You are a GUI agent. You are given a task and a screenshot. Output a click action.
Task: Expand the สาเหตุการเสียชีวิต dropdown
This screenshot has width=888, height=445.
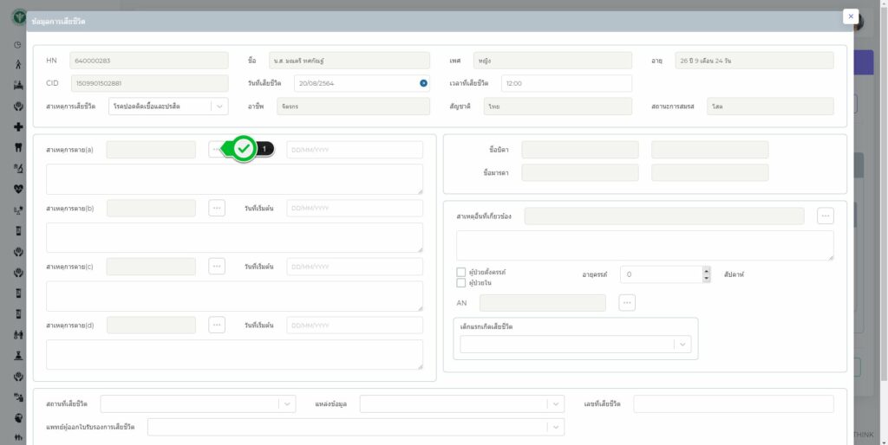[x=220, y=106]
